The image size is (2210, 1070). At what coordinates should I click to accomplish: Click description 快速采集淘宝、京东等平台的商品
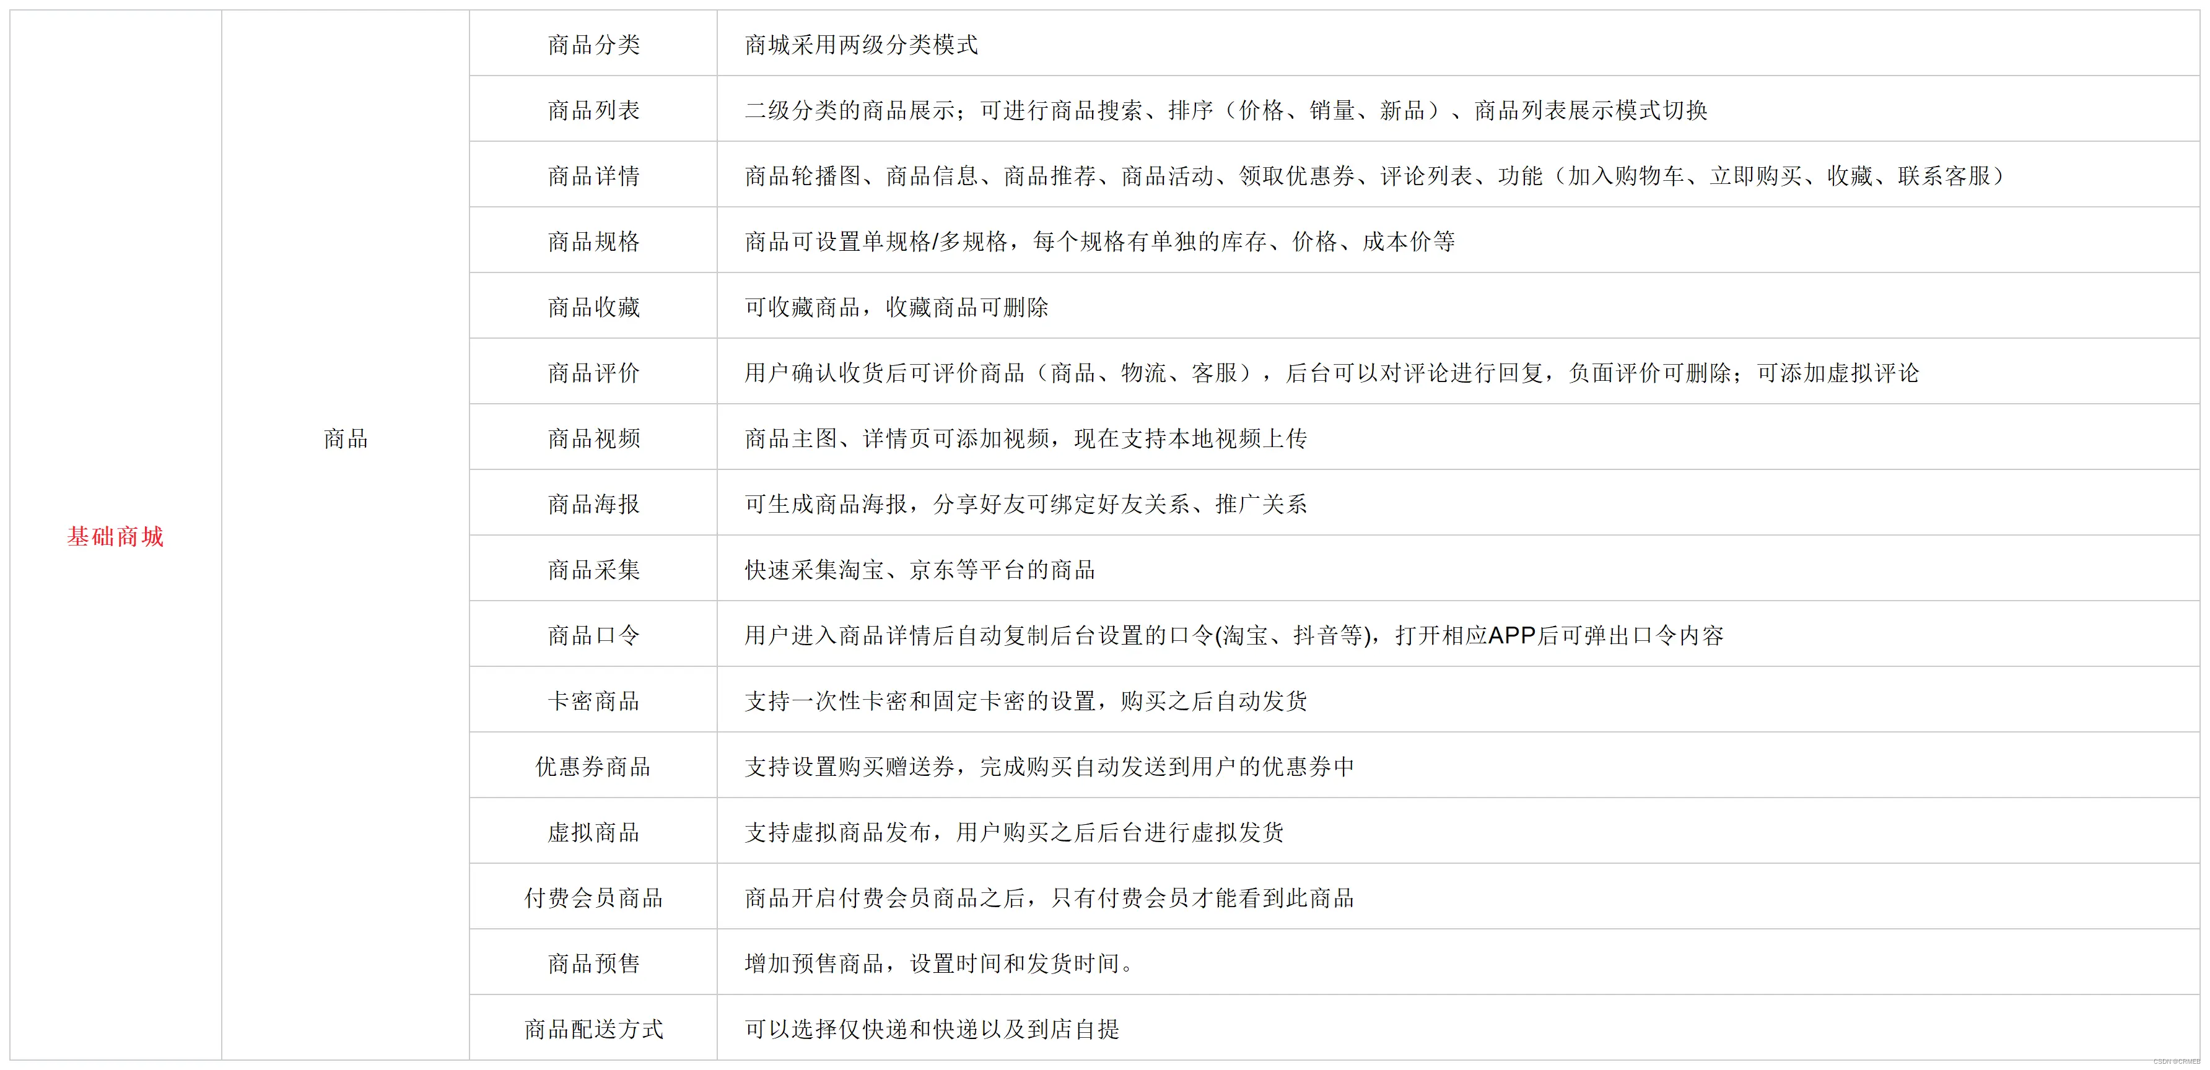click(920, 570)
